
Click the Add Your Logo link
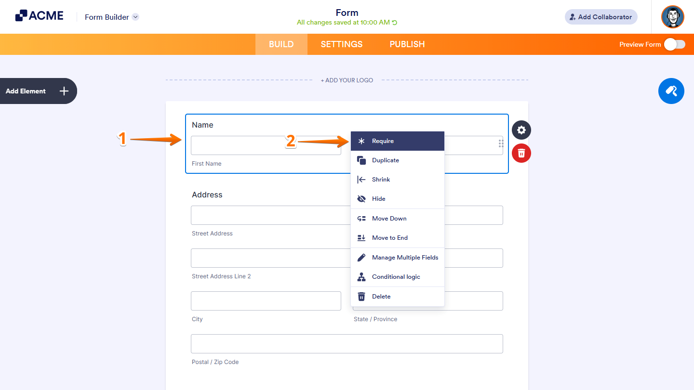347,80
